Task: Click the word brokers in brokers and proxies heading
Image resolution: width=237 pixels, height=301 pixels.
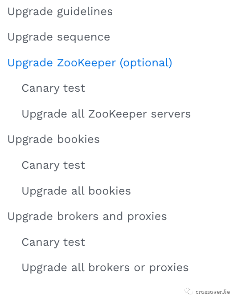Action: pyautogui.click(x=78, y=216)
